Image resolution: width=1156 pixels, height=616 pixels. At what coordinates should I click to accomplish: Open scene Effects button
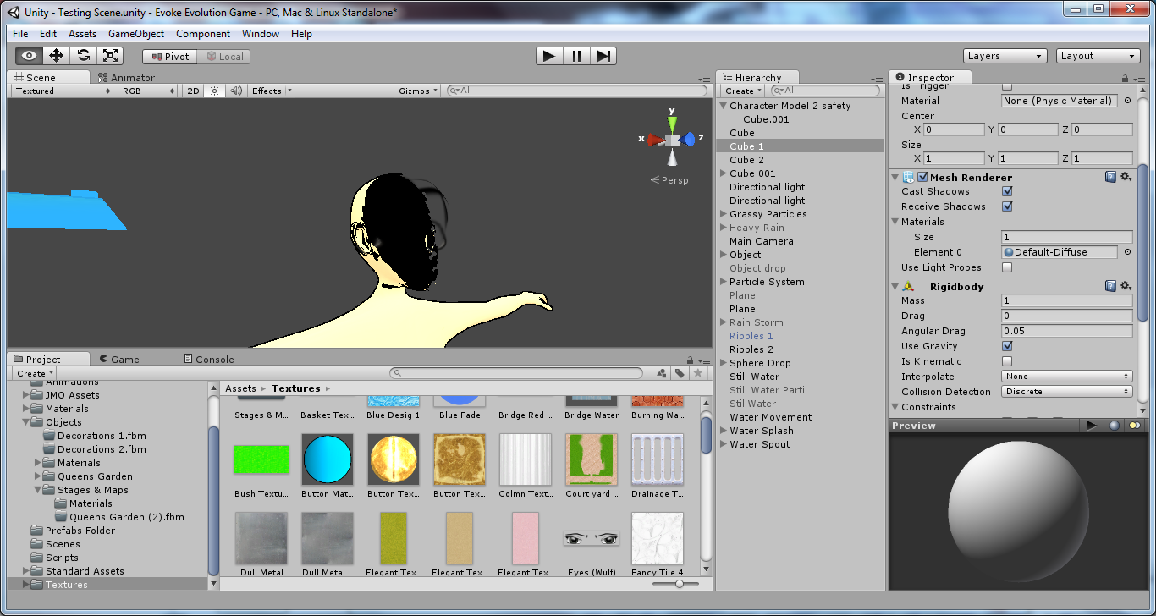(271, 91)
